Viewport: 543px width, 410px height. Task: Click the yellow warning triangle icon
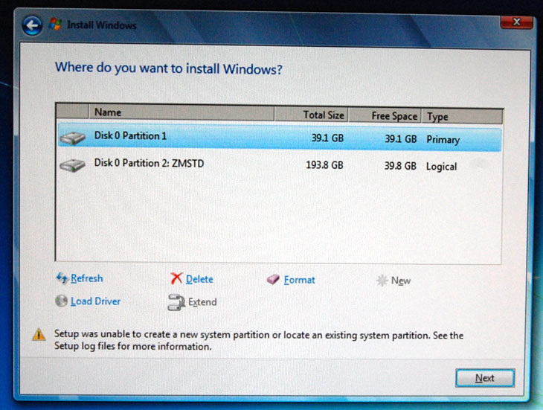39,335
